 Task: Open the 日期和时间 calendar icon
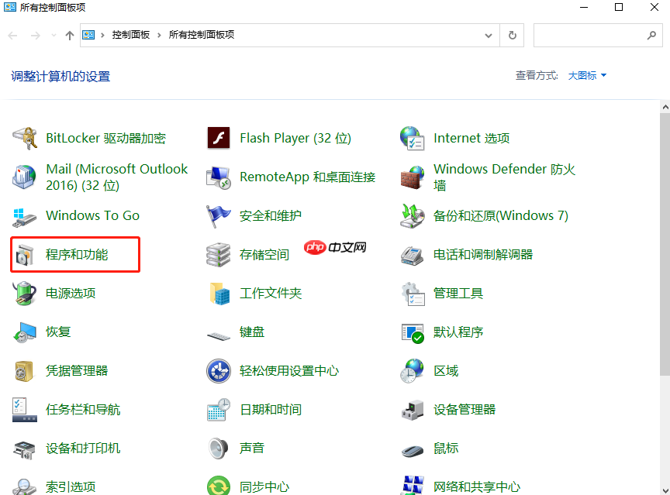pos(219,410)
